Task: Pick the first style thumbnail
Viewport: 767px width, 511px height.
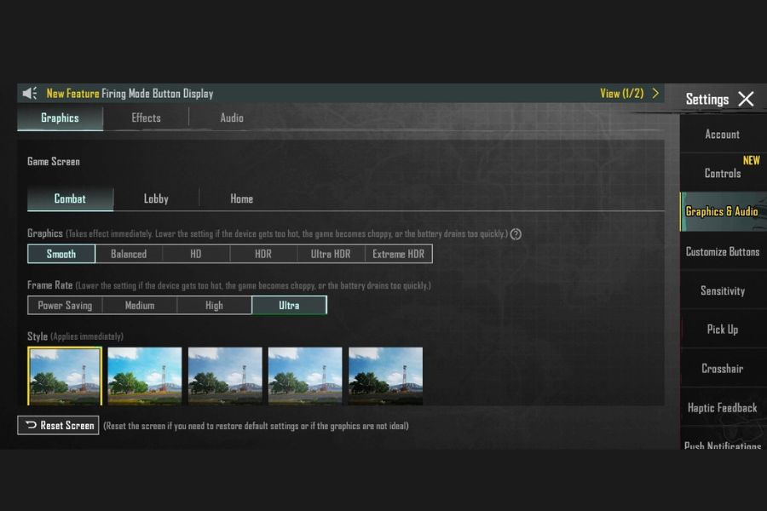Action: click(65, 376)
